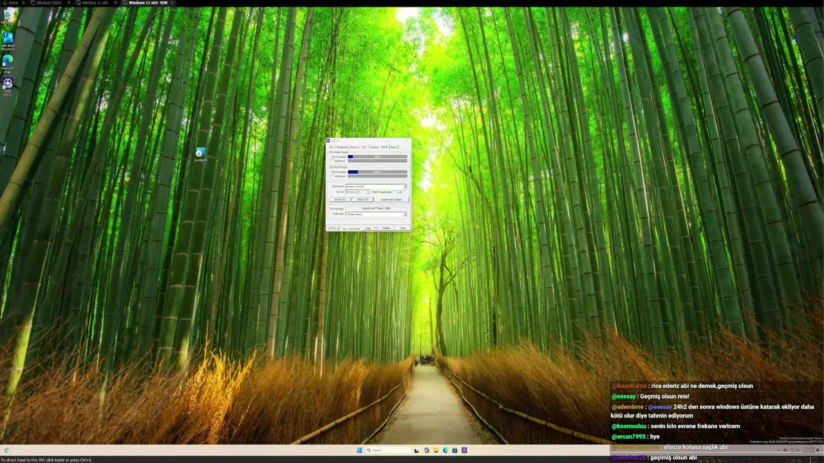Switch to the CPU tab in CPU-Z
824x463 pixels.
(331, 147)
